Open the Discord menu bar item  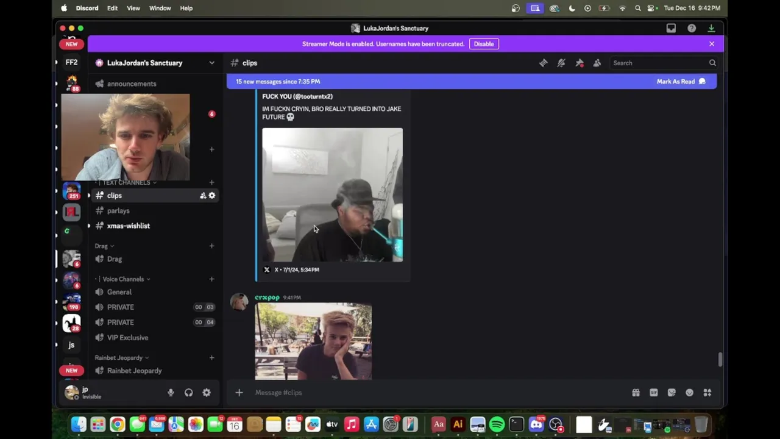pos(87,8)
